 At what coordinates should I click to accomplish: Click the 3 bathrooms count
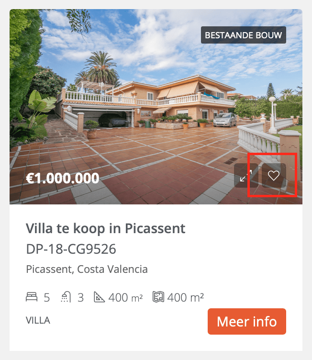coord(80,298)
